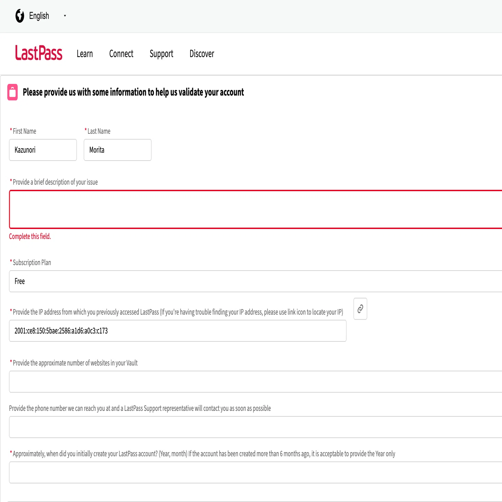Open the English language dropdown
502x502 pixels.
coord(47,16)
